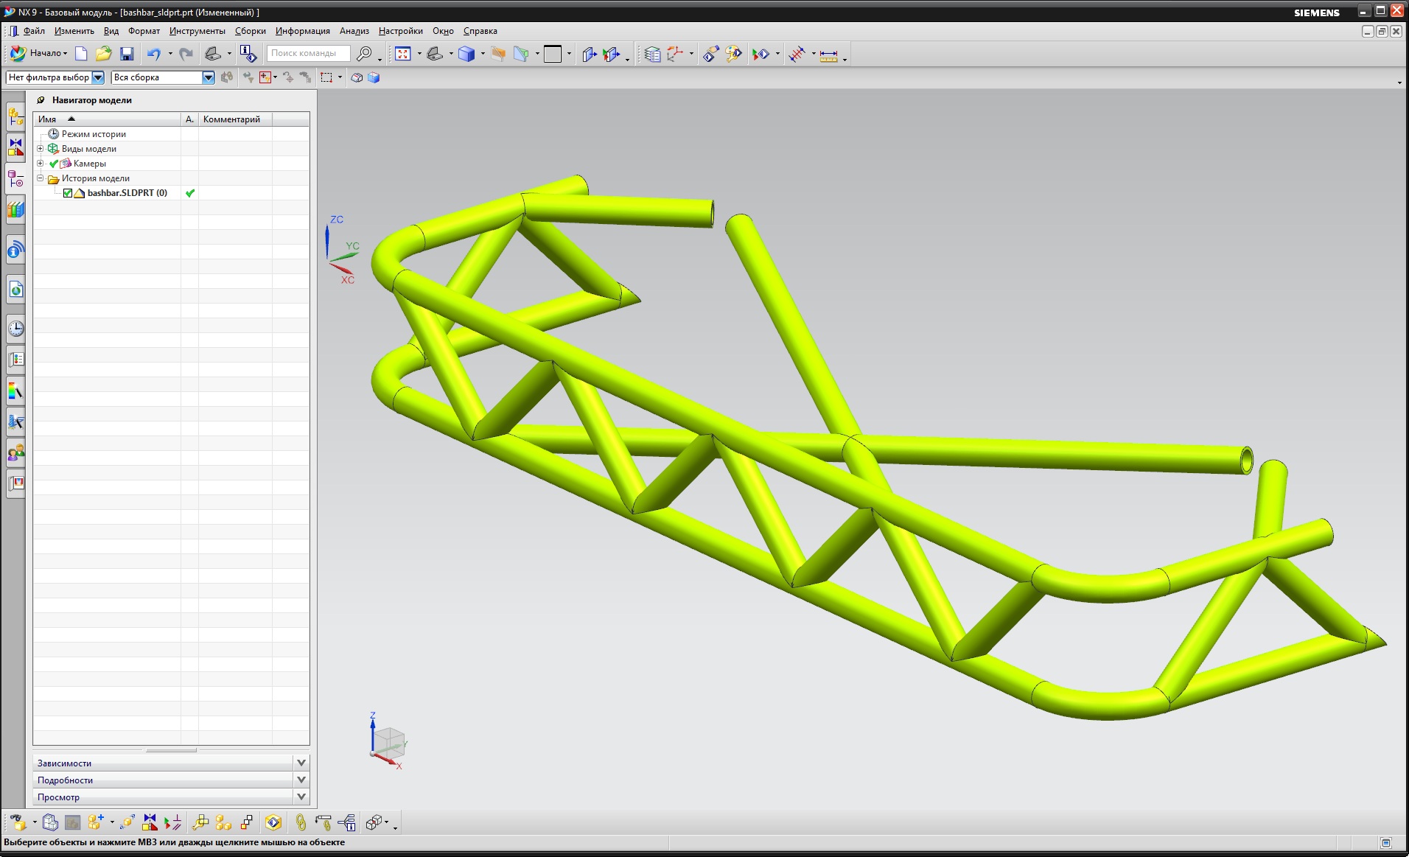
Task: Open the Изменить menu
Action: [74, 31]
